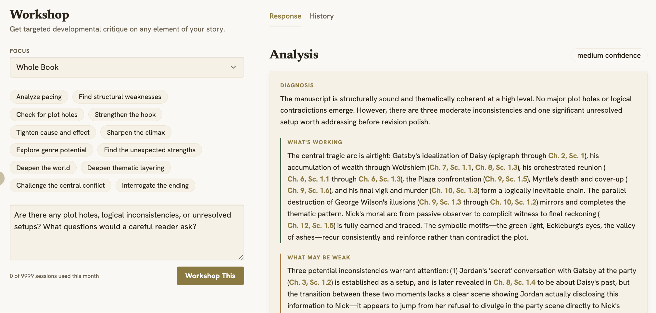This screenshot has width=656, height=313.
Task: Choose Interrogate the ending prompt
Action: [155, 185]
